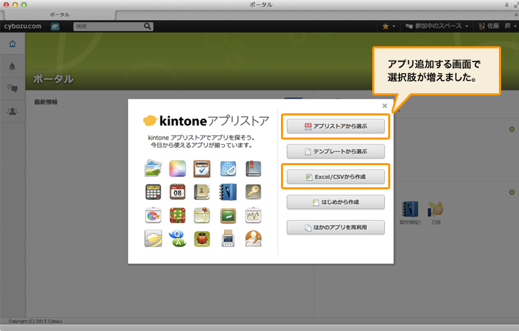Click the Excel/CSVから作成 button

(x=336, y=178)
